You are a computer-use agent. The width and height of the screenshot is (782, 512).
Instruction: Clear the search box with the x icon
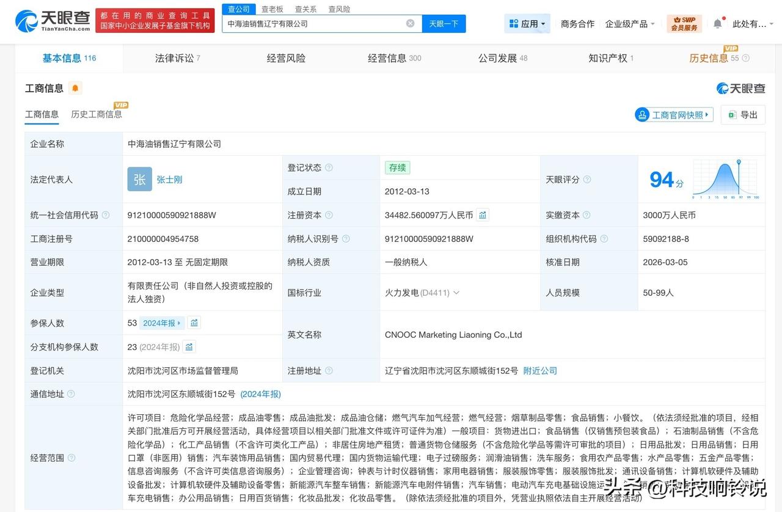(410, 23)
